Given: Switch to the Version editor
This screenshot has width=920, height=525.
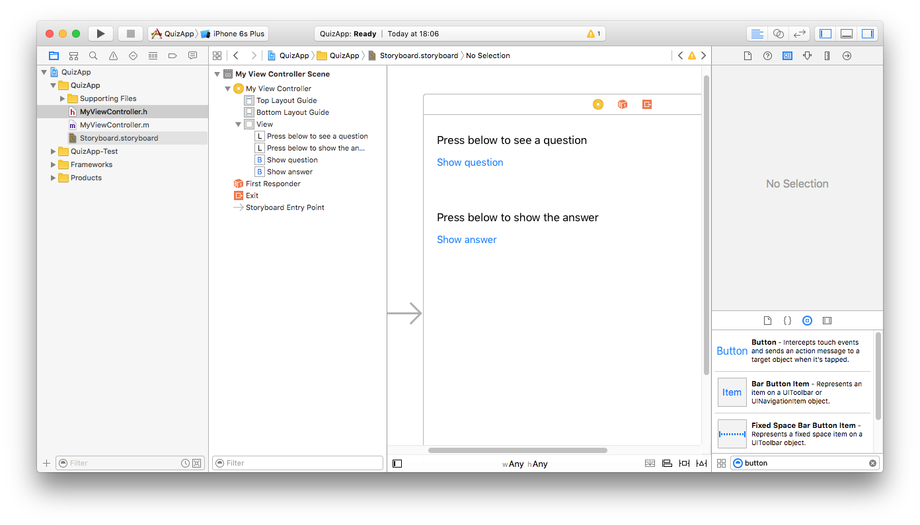Looking at the screenshot, I should coord(799,34).
